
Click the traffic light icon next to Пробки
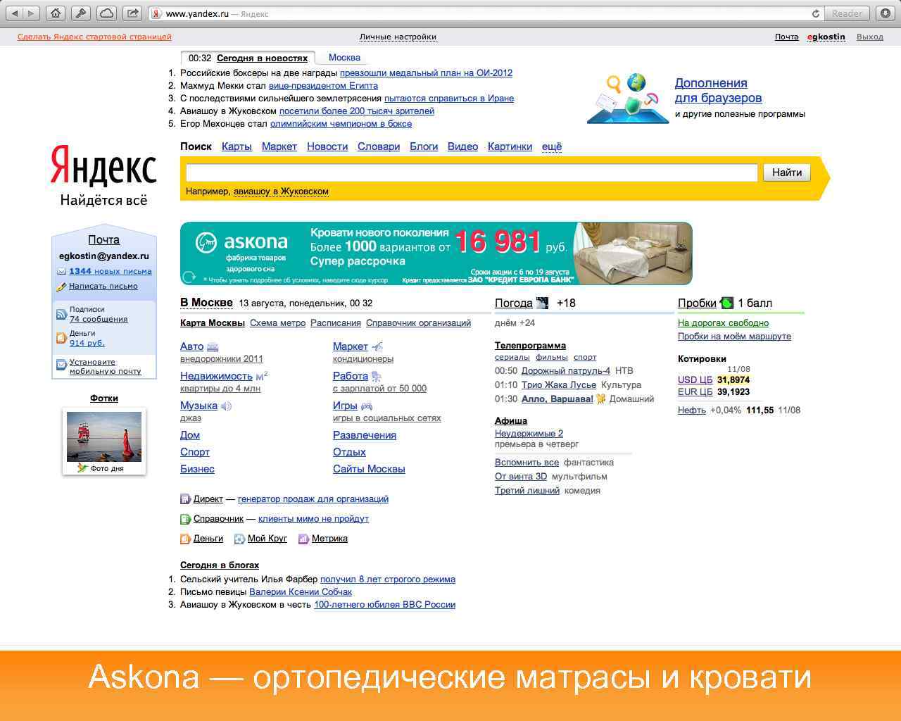point(726,303)
